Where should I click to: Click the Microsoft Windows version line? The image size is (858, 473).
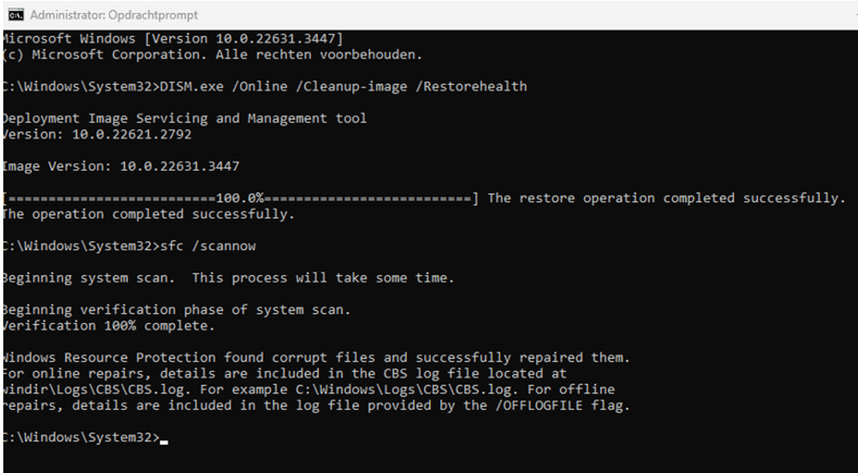[173, 38]
